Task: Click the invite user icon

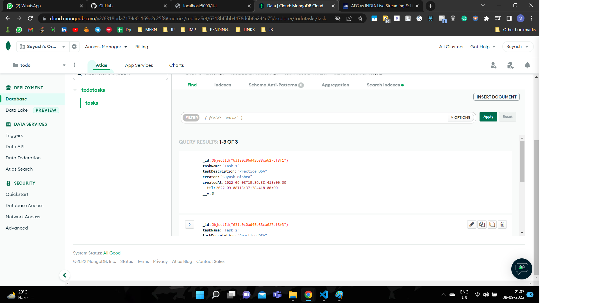Action: coord(494,65)
